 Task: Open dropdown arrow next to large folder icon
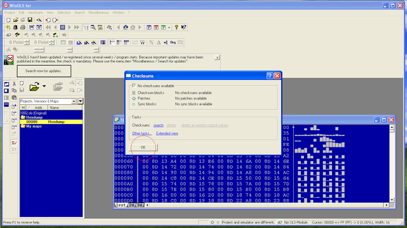pyautogui.click(x=44, y=86)
